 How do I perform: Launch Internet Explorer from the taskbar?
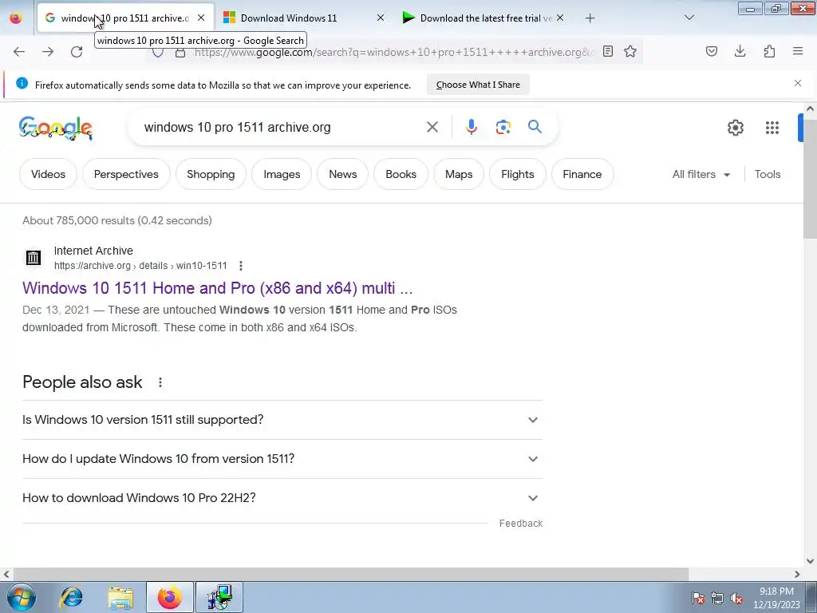click(x=71, y=597)
